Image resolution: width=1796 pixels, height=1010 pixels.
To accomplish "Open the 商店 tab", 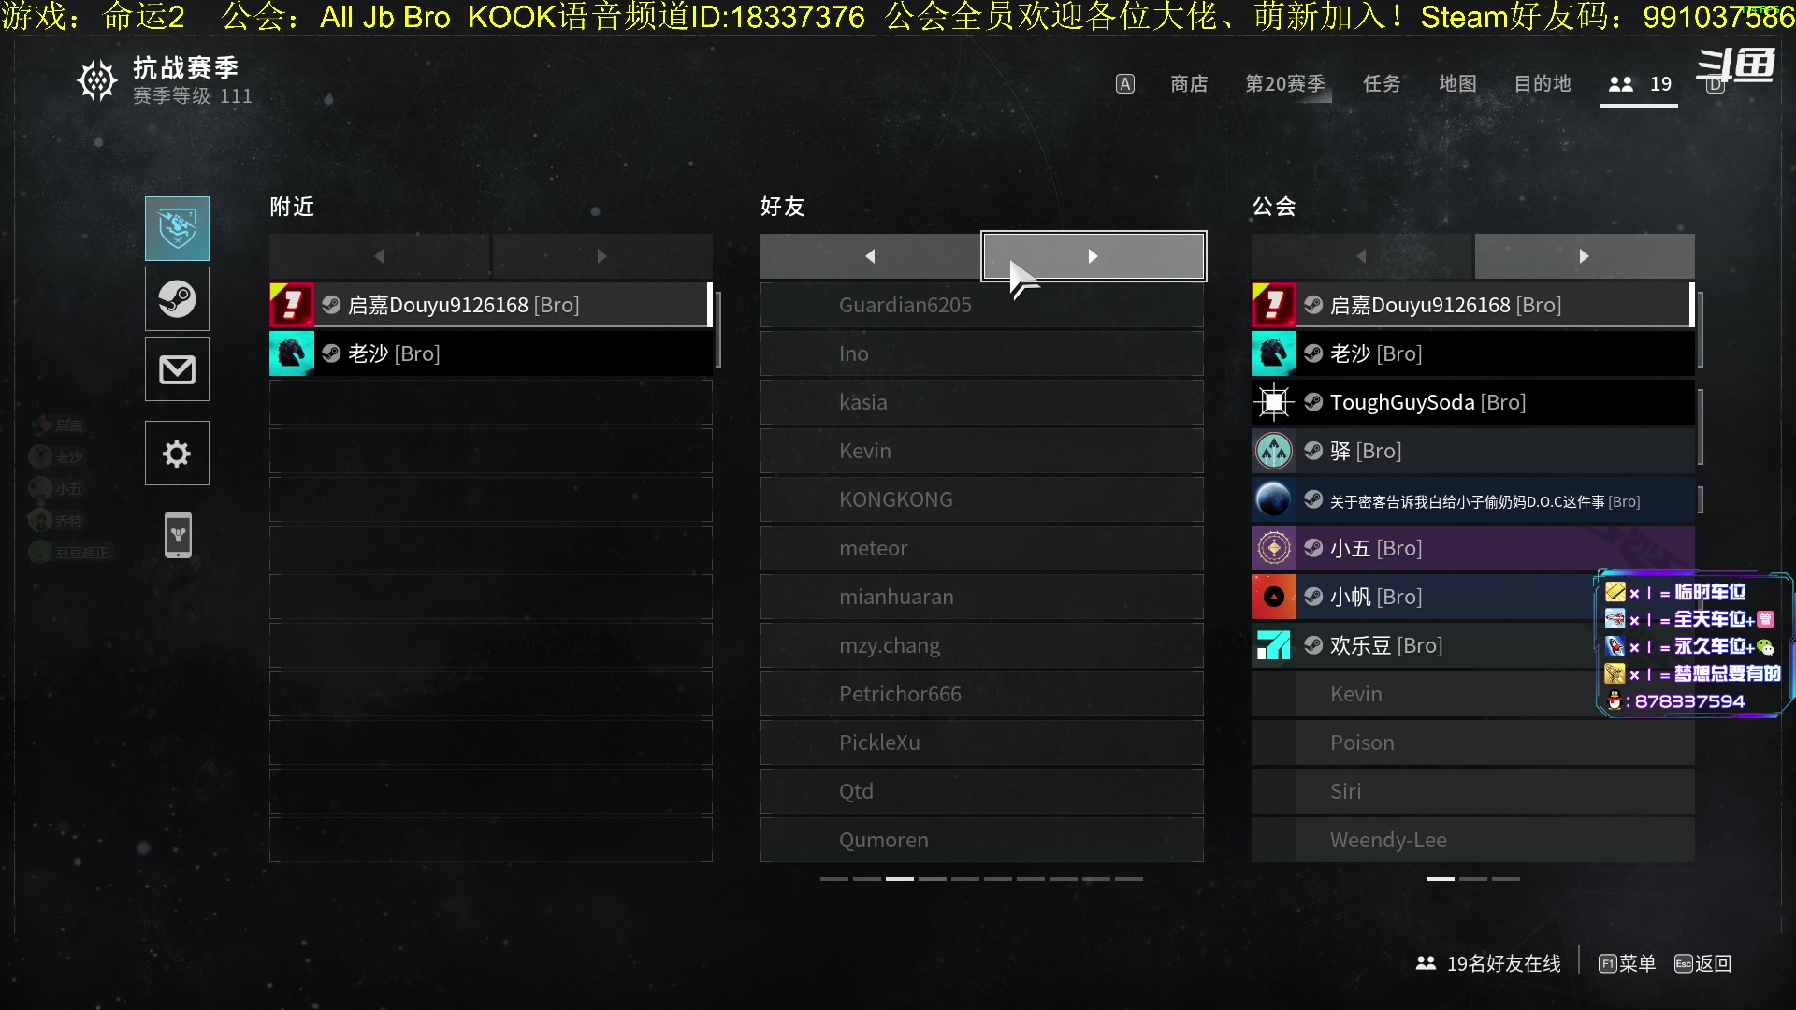I will (1189, 84).
